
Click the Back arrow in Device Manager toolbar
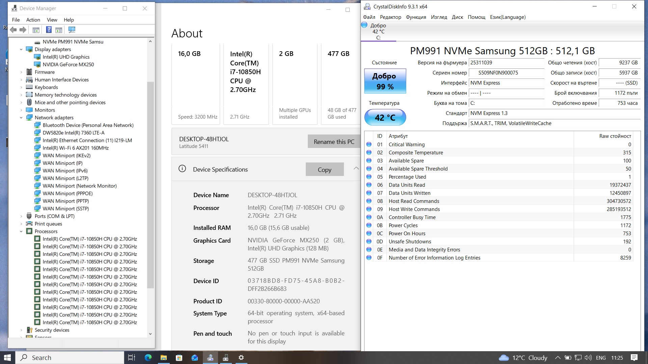(13, 30)
